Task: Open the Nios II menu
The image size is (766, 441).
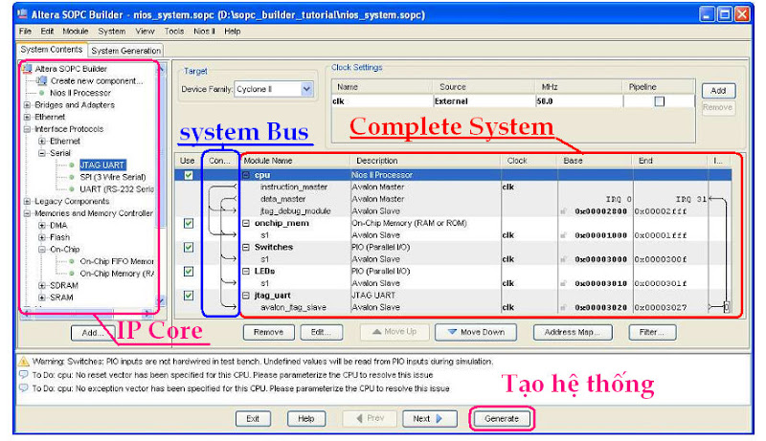Action: click(x=204, y=32)
